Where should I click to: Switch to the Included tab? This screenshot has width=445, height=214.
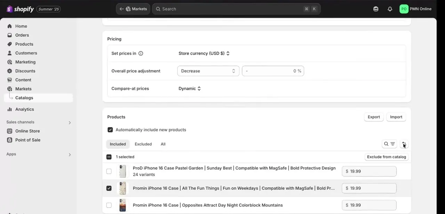point(118,144)
